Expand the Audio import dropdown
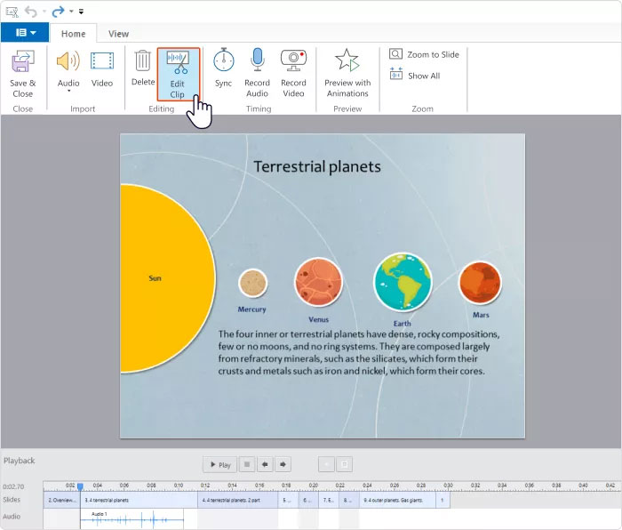The width and height of the screenshot is (622, 530). [x=68, y=91]
